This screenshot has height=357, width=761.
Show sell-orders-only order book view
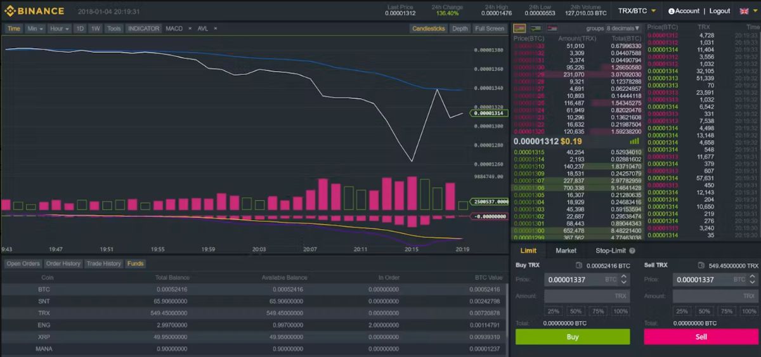click(552, 29)
